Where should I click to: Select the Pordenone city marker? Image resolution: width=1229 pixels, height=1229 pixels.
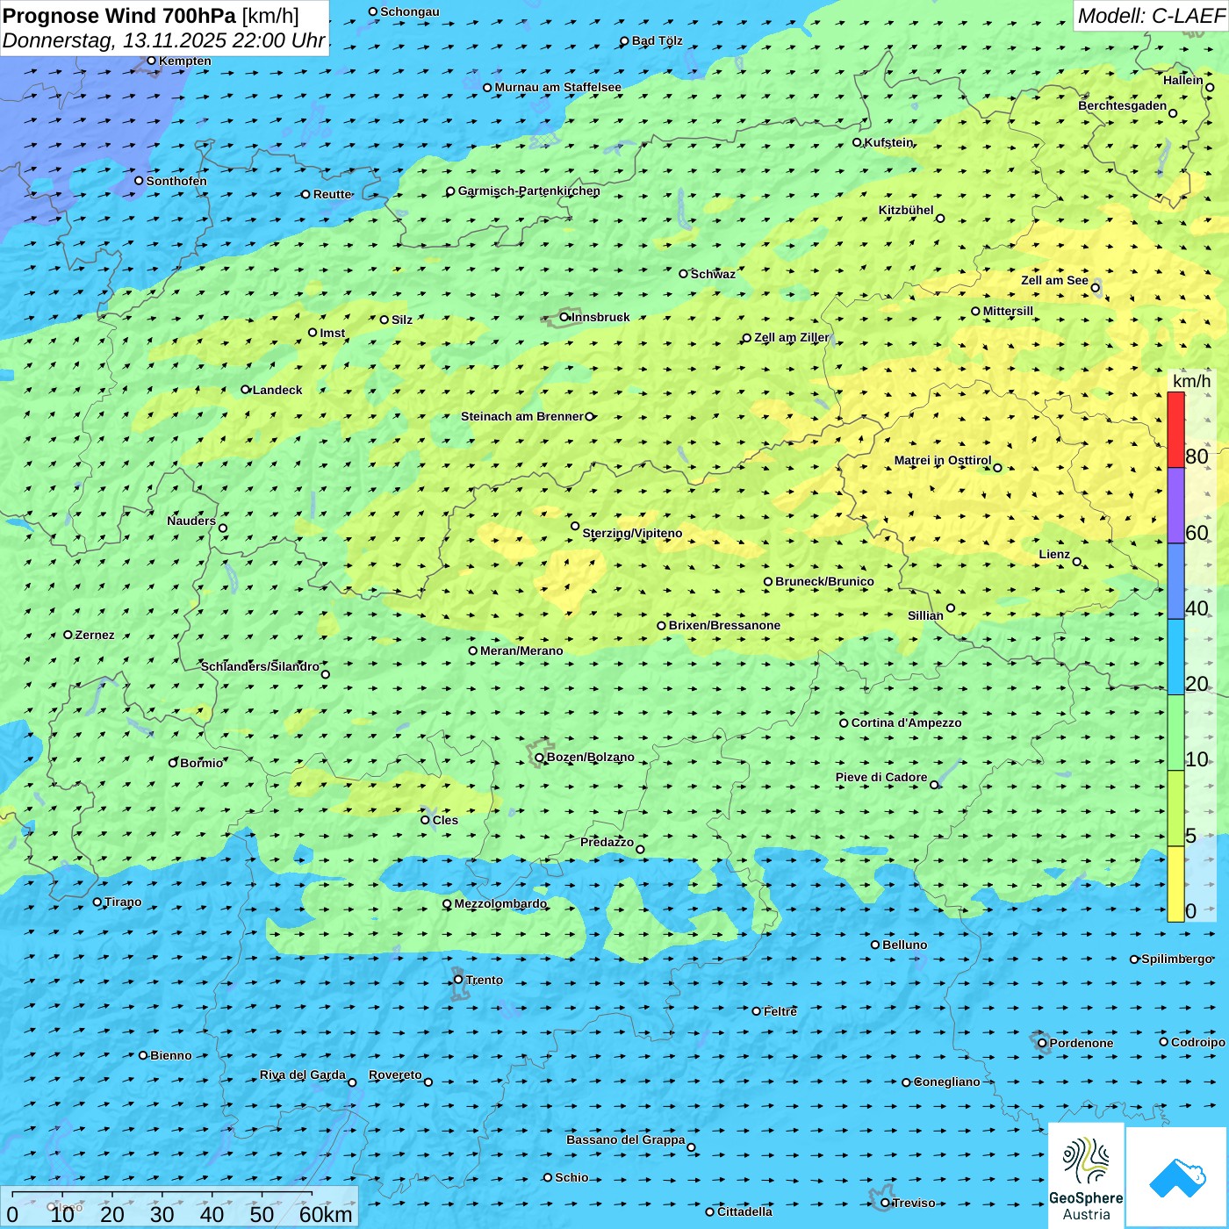click(x=1042, y=1043)
